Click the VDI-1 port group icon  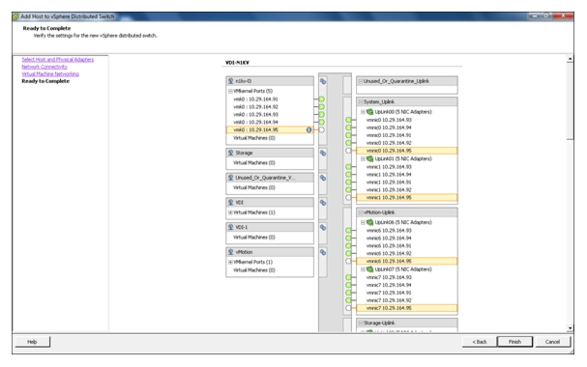(x=230, y=227)
